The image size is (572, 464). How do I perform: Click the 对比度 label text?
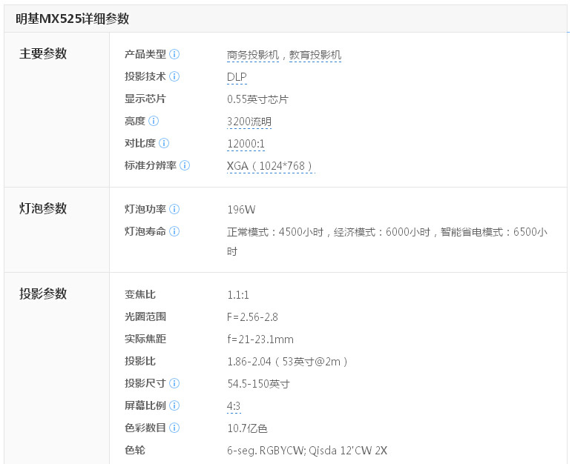point(140,143)
